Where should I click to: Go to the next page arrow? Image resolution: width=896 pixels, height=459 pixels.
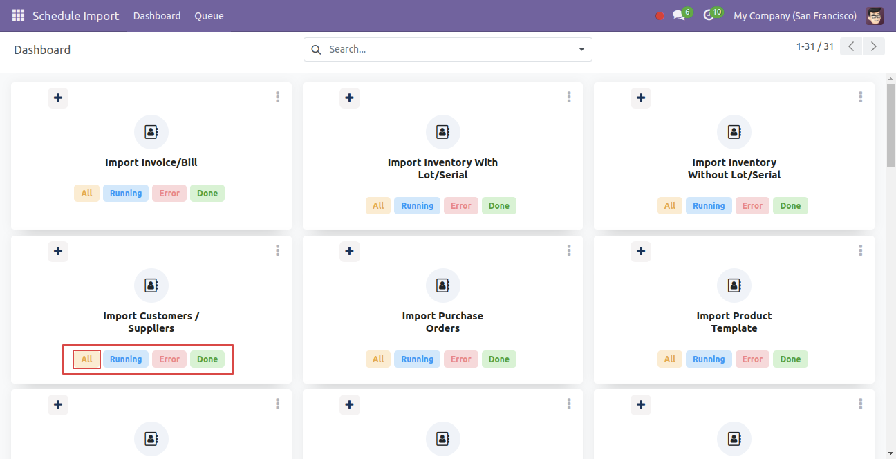874,46
